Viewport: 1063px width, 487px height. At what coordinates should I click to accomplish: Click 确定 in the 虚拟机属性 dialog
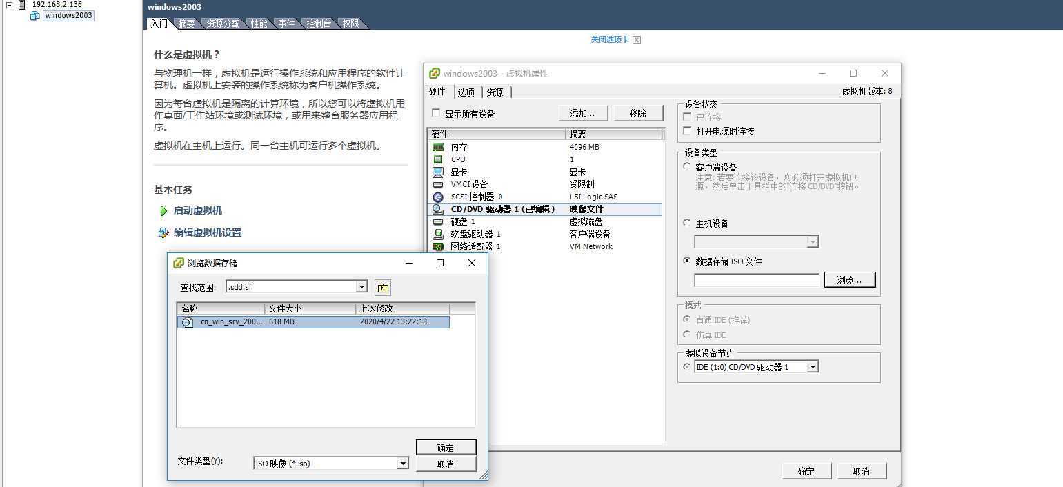pyautogui.click(x=806, y=471)
